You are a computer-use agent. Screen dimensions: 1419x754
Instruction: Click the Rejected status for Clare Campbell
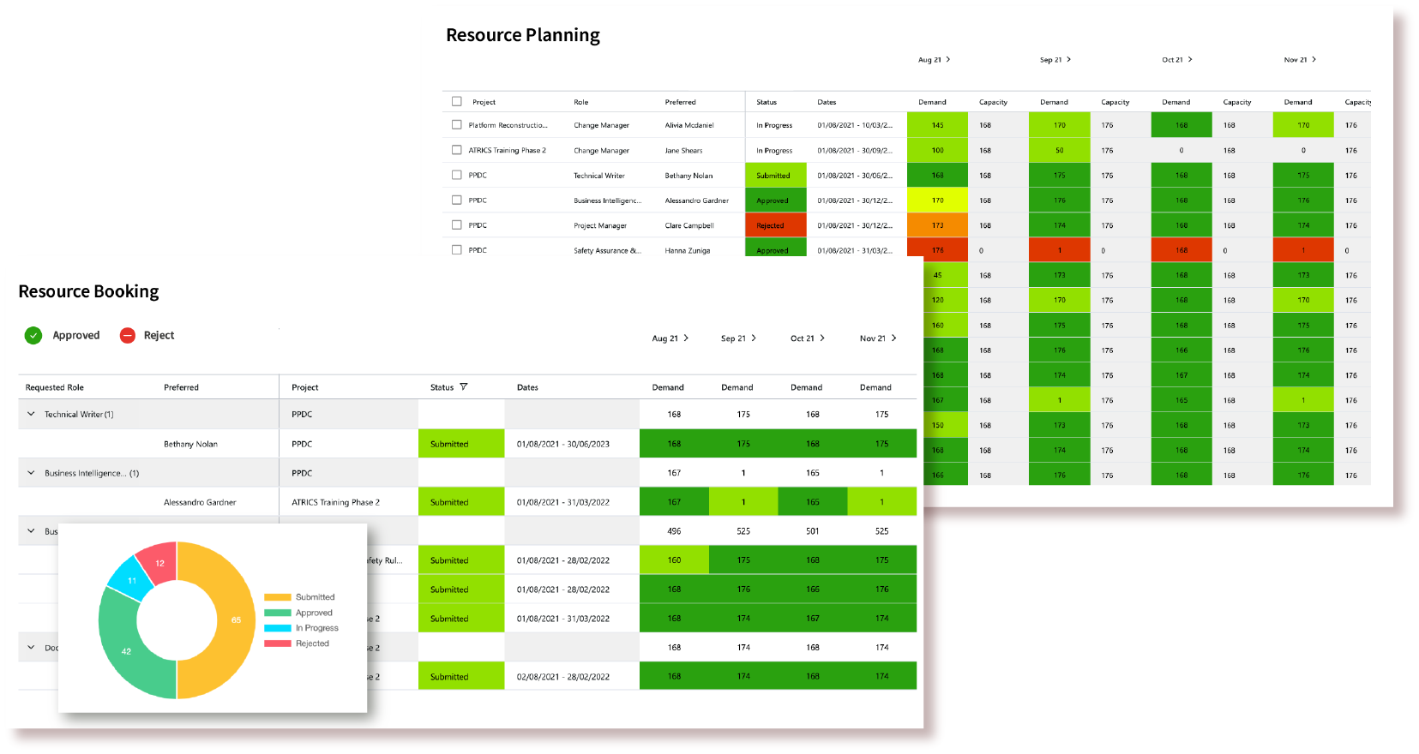click(x=775, y=225)
